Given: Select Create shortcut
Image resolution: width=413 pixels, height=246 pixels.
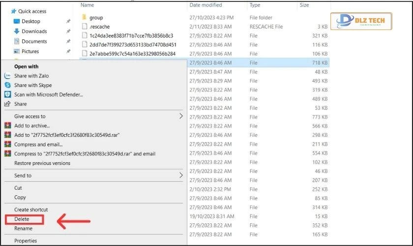Looking at the screenshot, I should coord(31,210).
